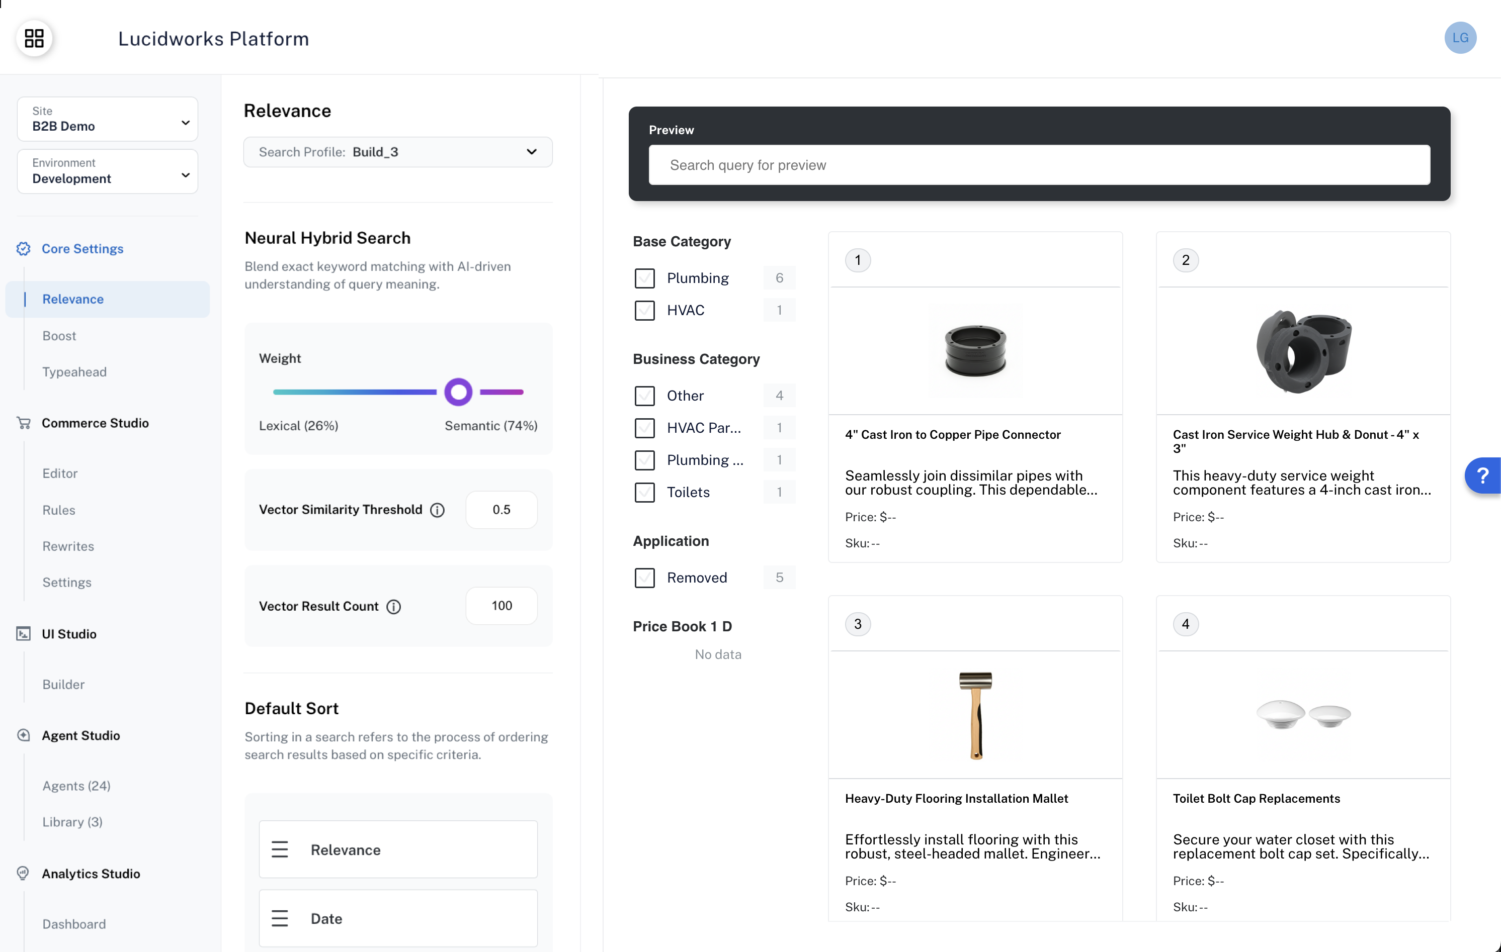Enable the Removed application checkbox

[x=644, y=578]
